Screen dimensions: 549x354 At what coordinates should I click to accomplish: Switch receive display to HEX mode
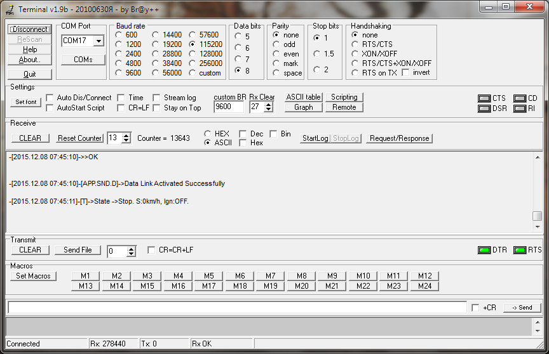tap(208, 134)
